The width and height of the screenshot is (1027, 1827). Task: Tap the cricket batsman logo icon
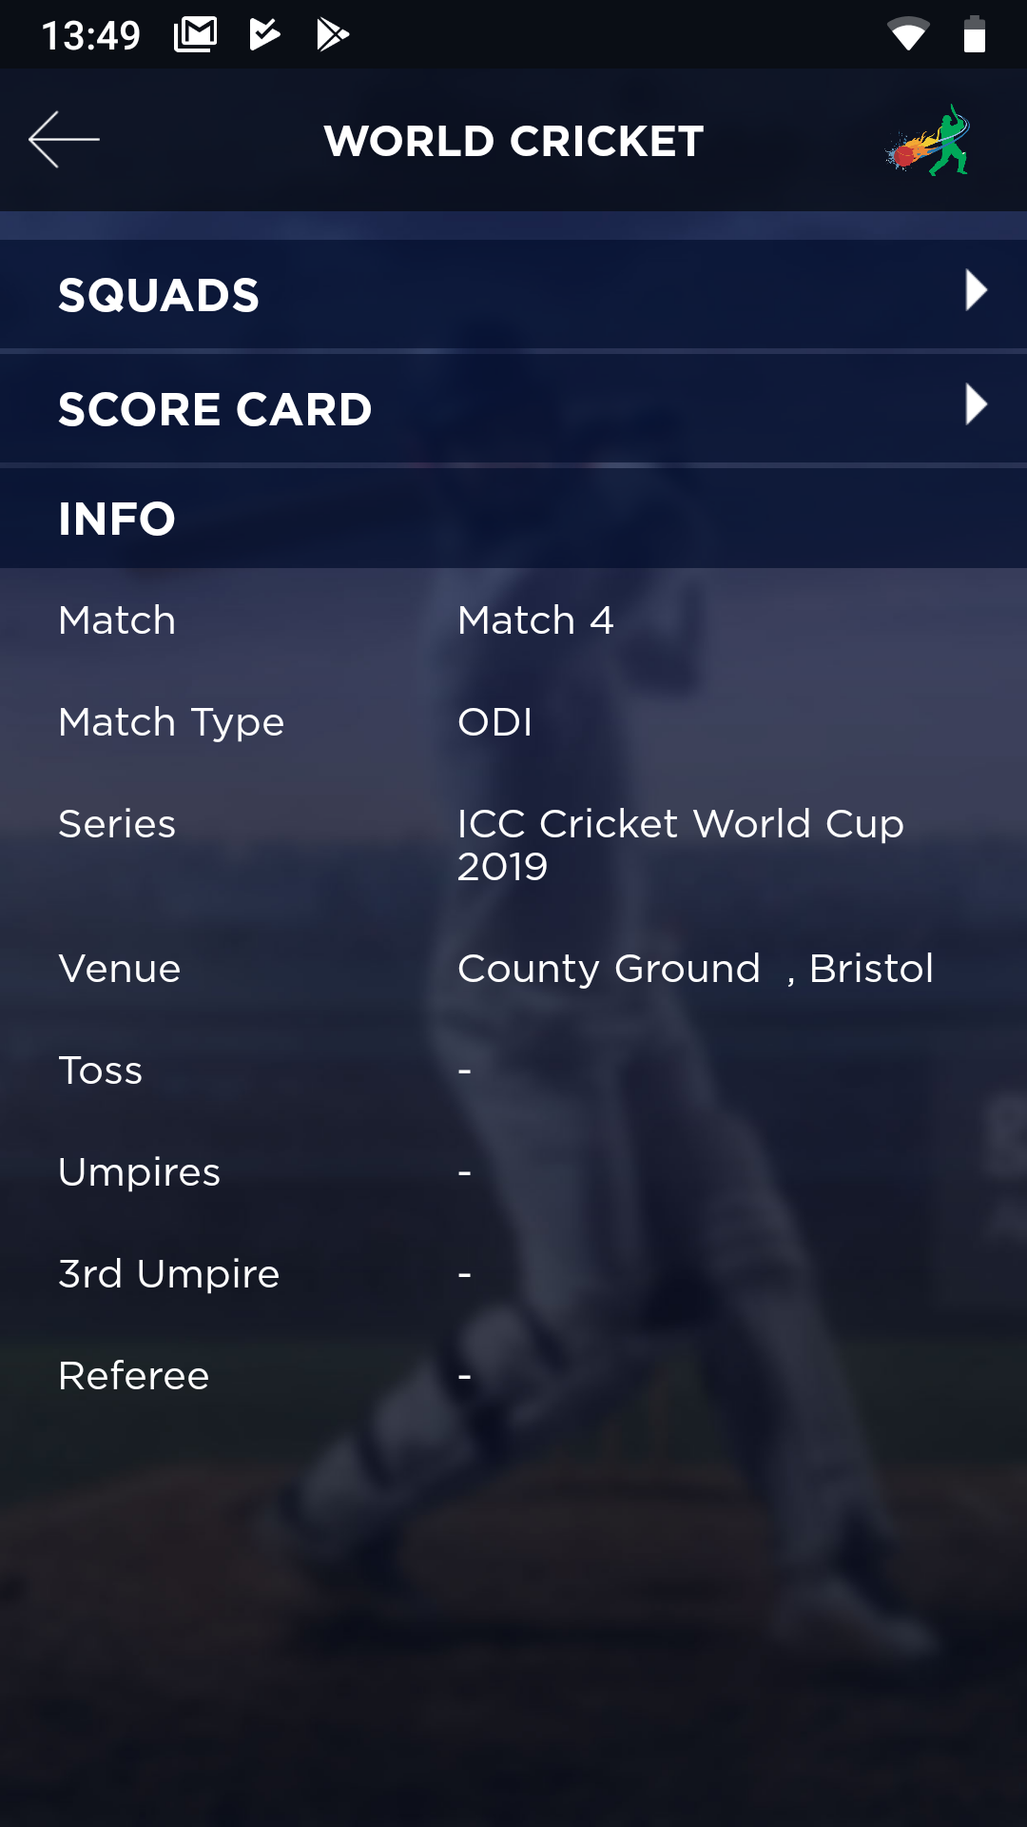929,141
